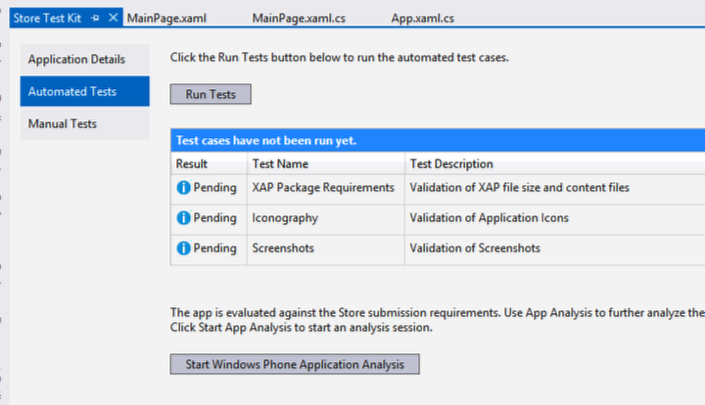
Task: Start Windows Phone Application Analysis
Action: [x=295, y=365]
